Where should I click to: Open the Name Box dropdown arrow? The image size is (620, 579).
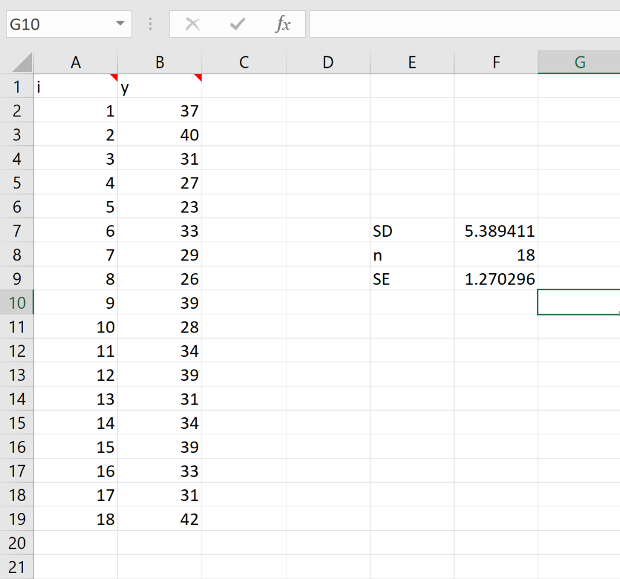(119, 24)
